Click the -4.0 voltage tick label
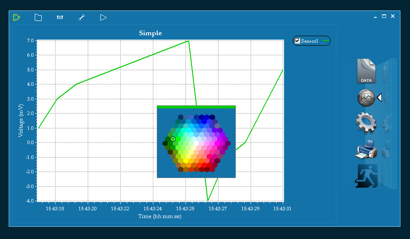The width and height of the screenshot is (410, 239). point(30,201)
